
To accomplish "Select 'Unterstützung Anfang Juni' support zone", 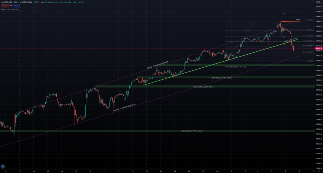I will coord(191,131).
